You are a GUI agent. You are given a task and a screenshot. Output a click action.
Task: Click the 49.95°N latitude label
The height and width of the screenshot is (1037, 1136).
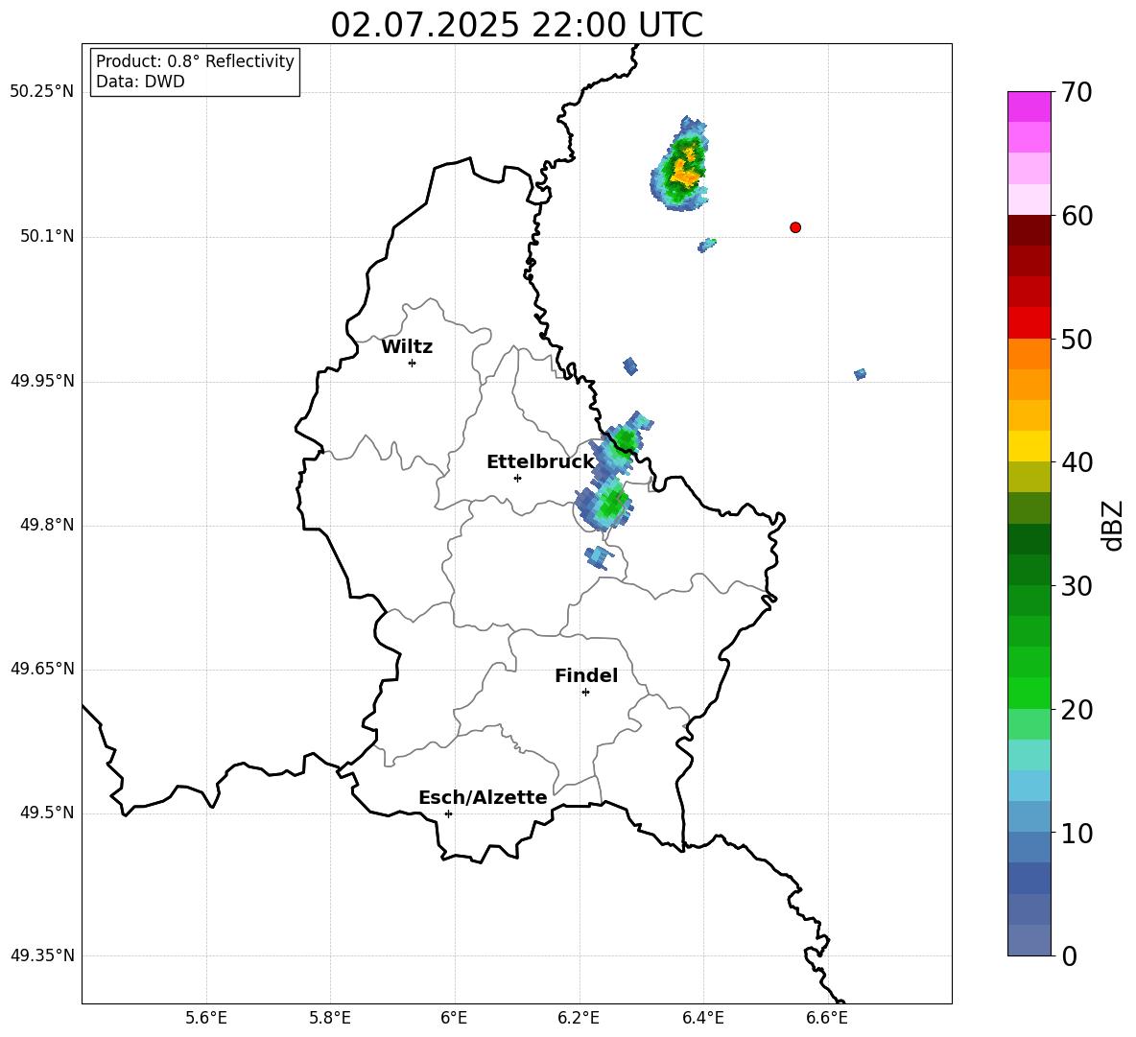[42, 381]
